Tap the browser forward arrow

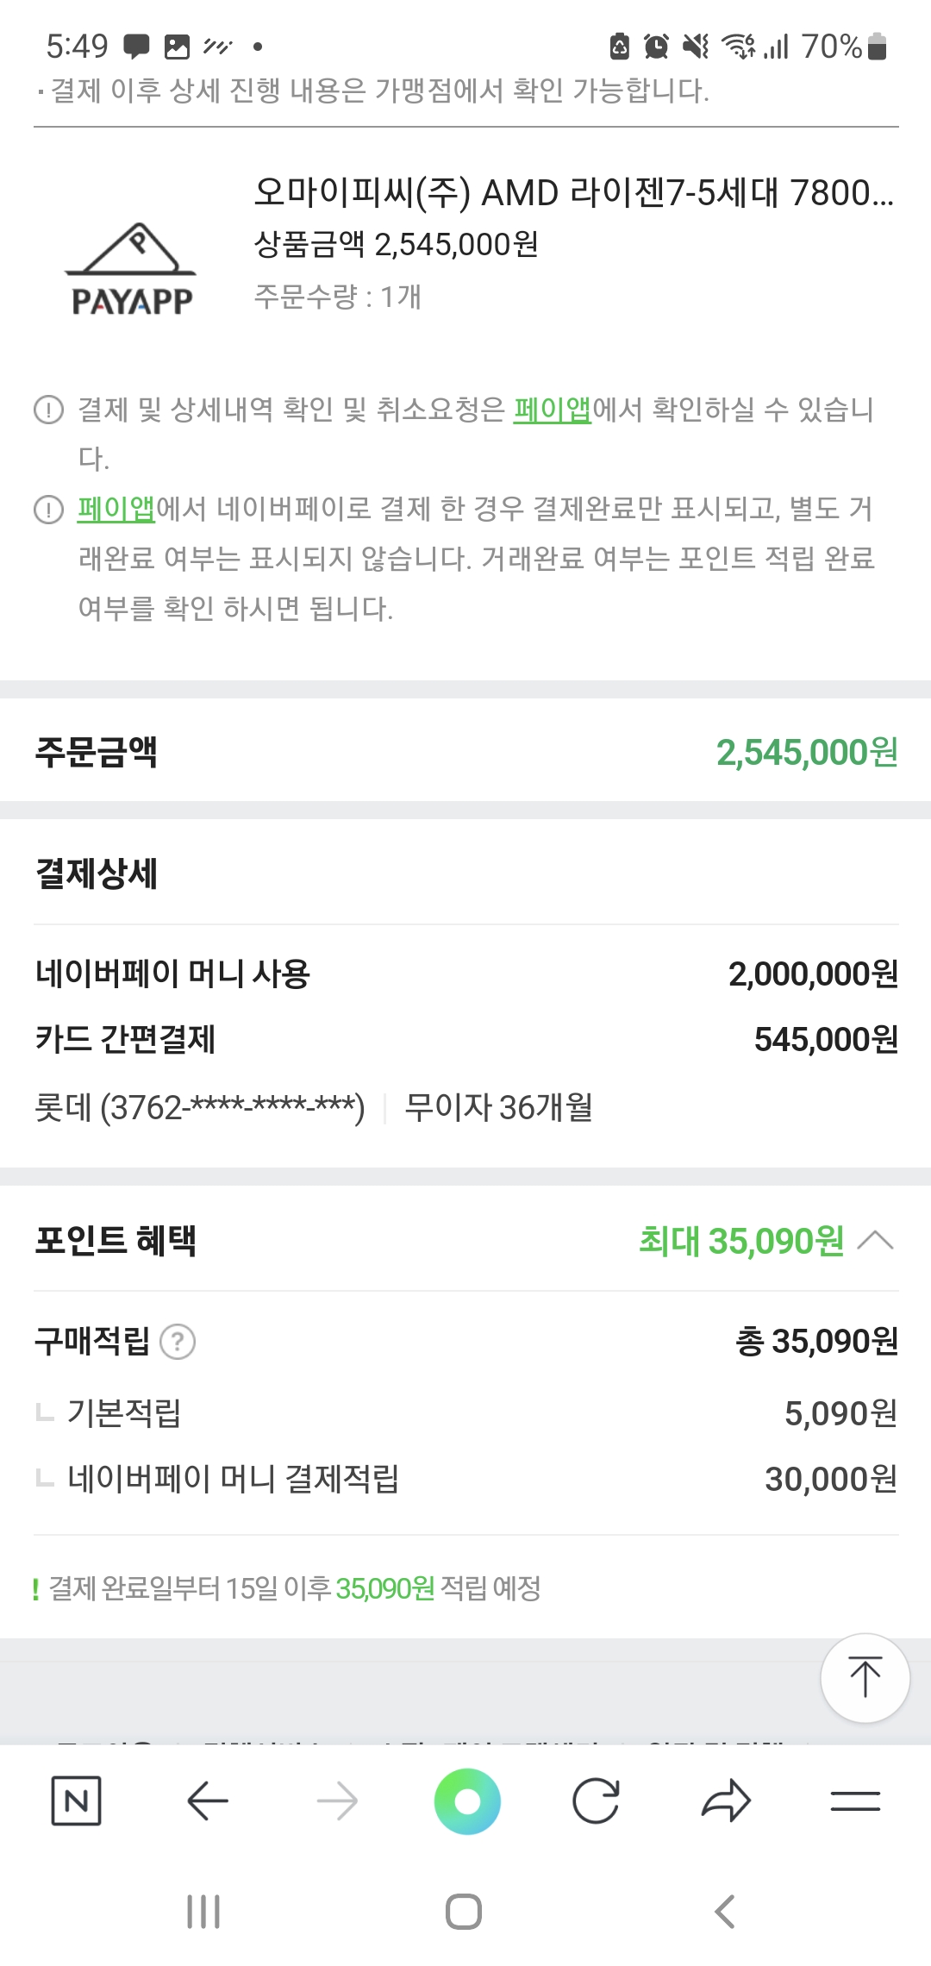coord(337,1800)
